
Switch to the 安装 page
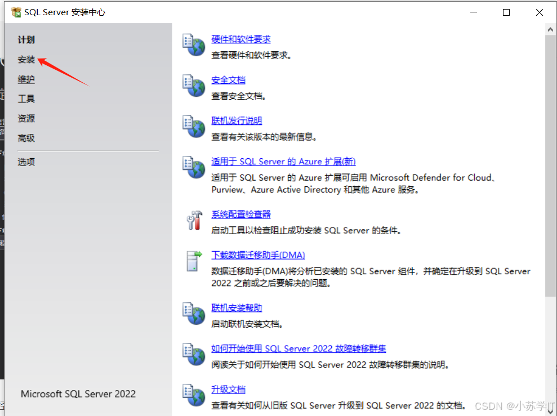tap(26, 60)
